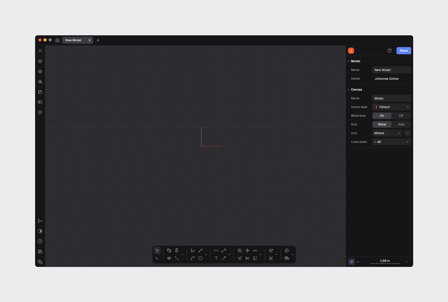Open the paint bucket materials panel
The image size is (448, 302).
pyautogui.click(x=40, y=82)
